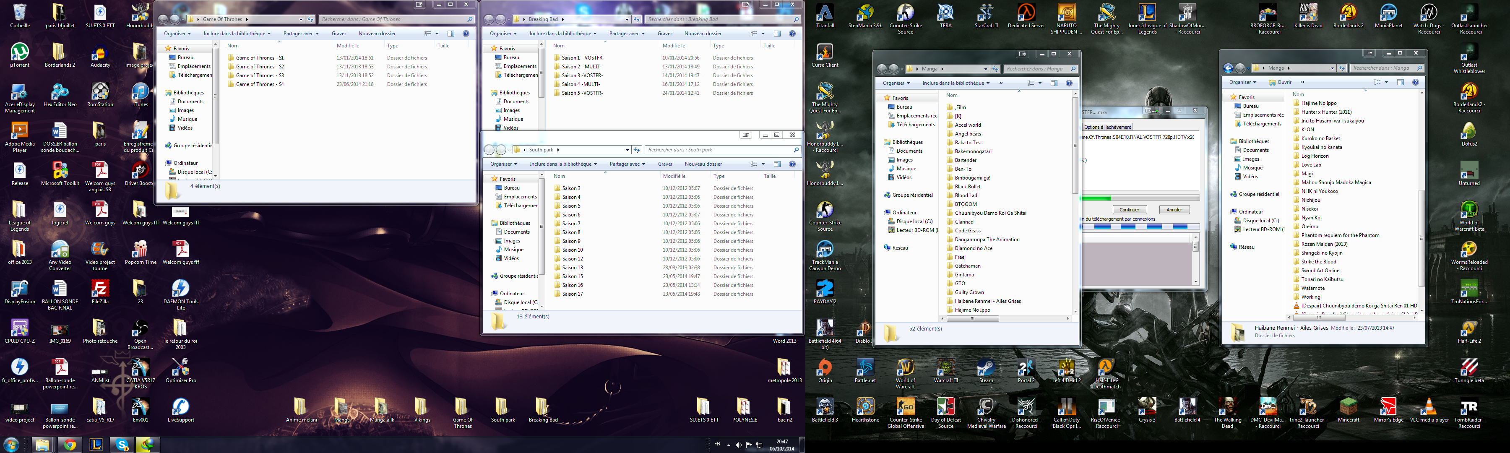The width and height of the screenshot is (1510, 453).
Task: Click Annuler in the download dialog
Action: pyautogui.click(x=1174, y=210)
